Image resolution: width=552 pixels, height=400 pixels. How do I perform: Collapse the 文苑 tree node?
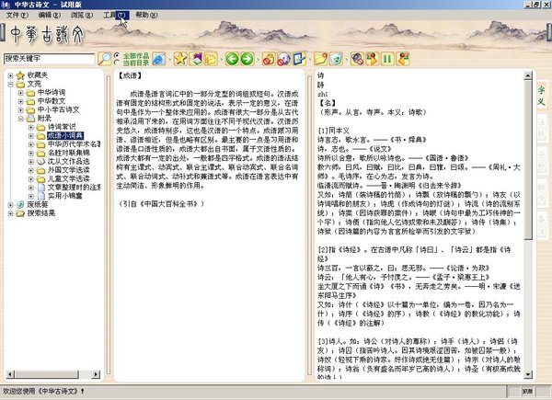pos(10,85)
